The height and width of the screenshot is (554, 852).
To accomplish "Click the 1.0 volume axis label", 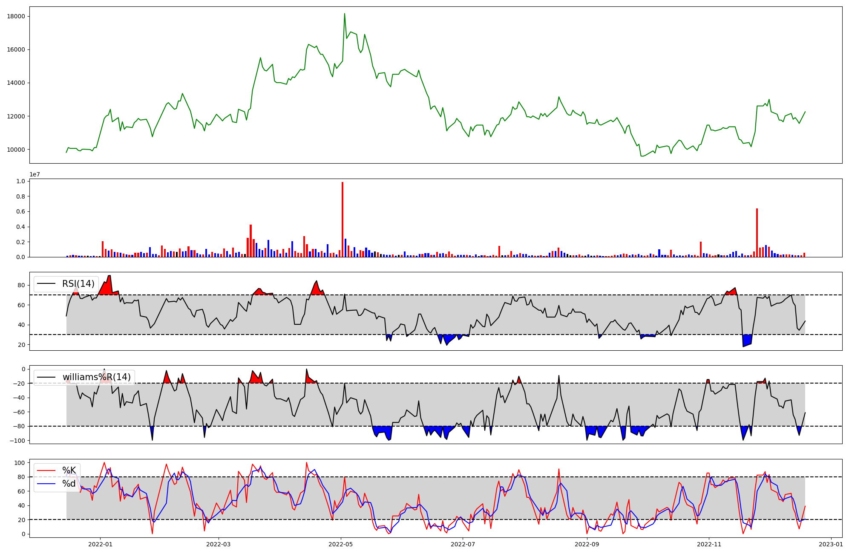I will click(20, 182).
